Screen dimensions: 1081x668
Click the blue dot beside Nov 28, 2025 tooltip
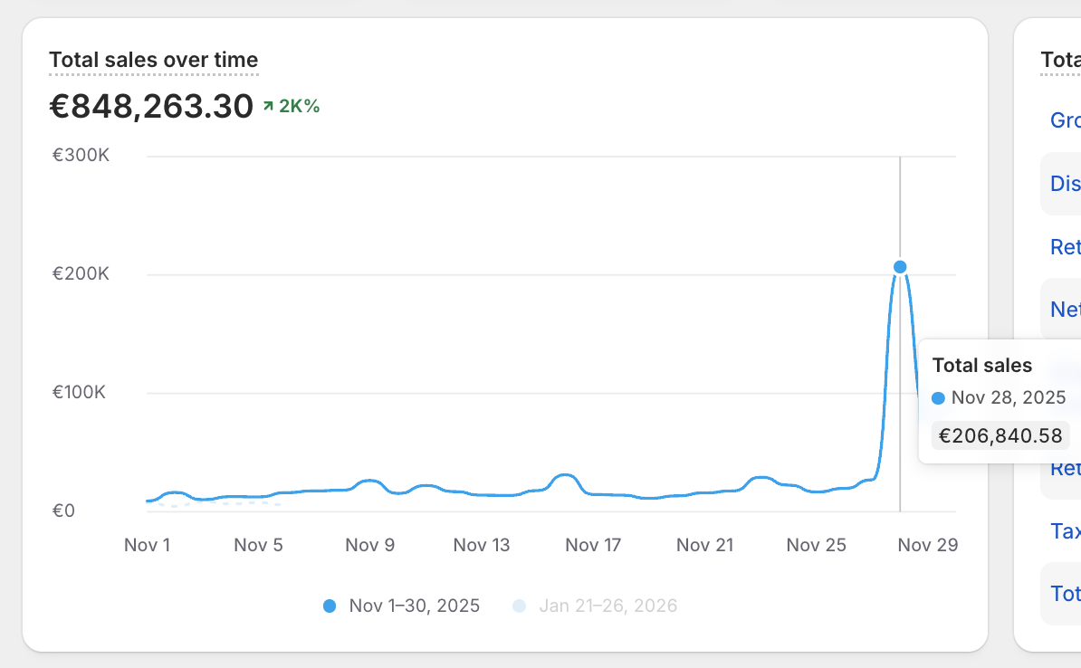tap(938, 398)
